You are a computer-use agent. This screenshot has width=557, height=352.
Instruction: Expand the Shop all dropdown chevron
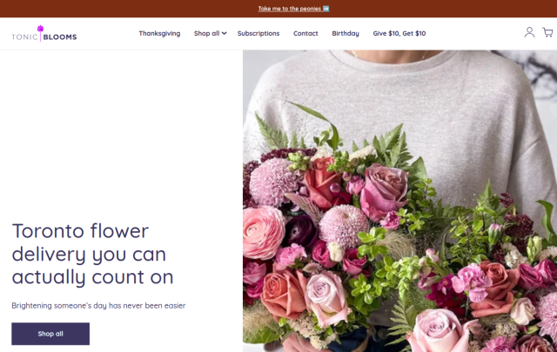tap(225, 33)
